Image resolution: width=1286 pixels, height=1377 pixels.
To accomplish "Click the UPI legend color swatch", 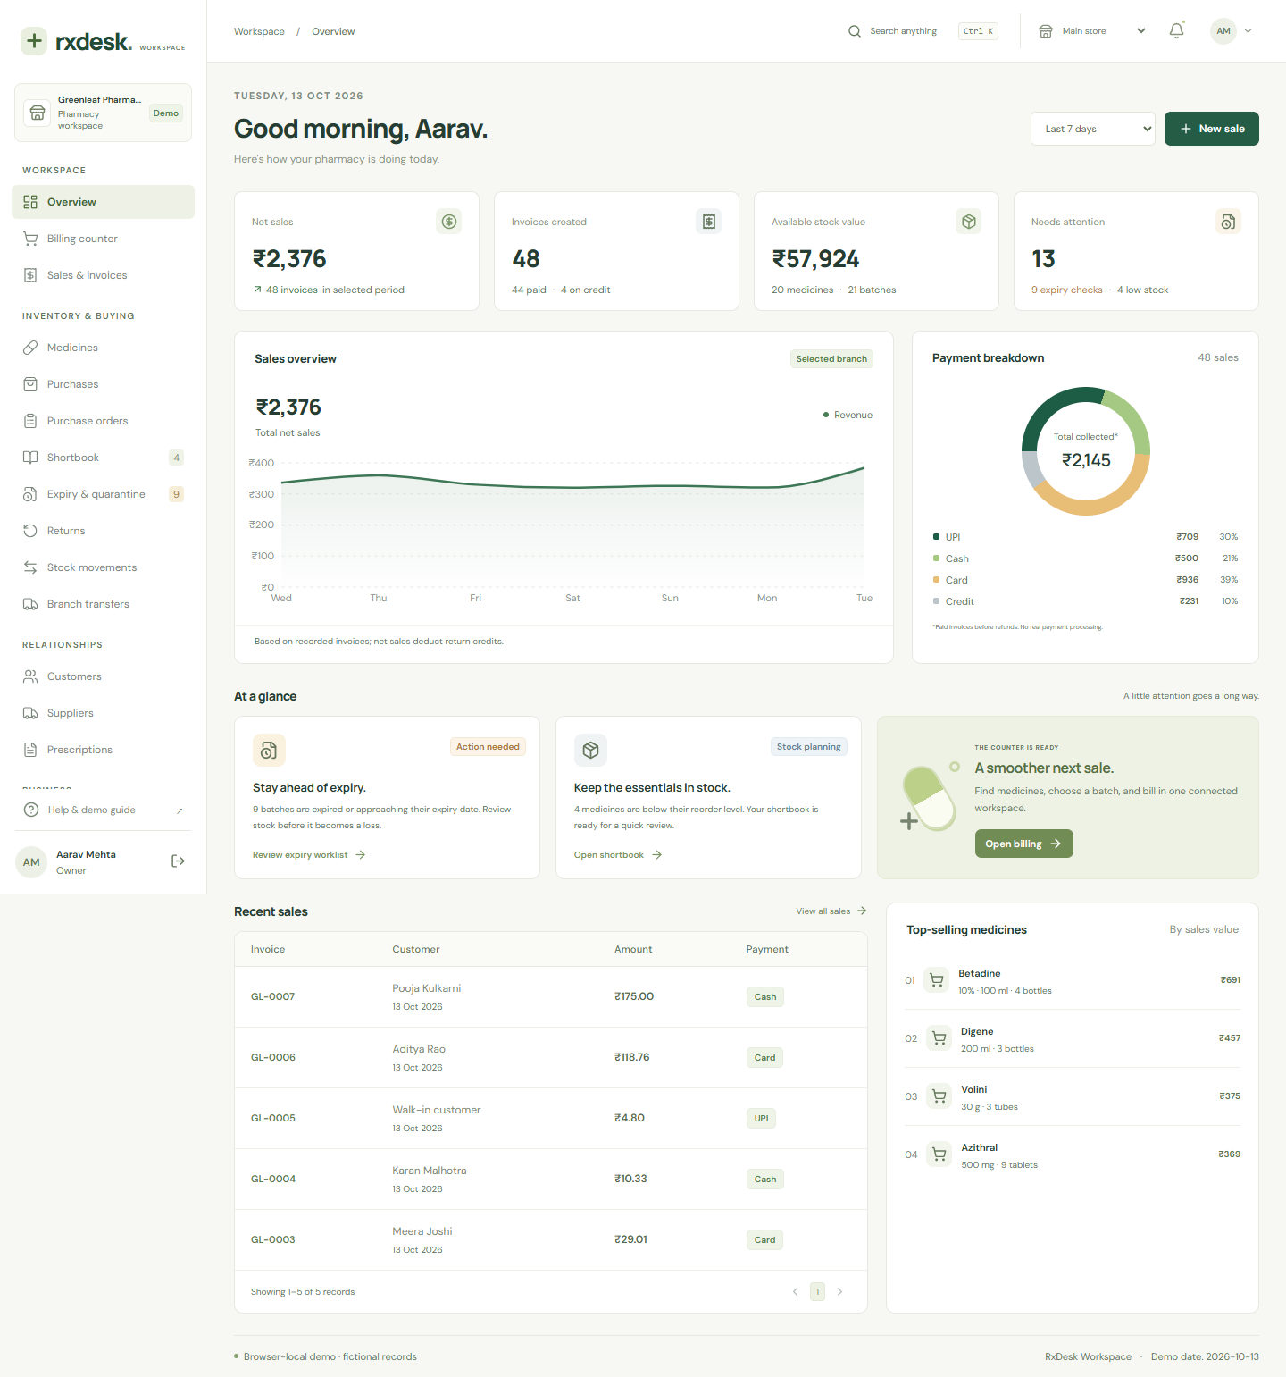I will [936, 537].
